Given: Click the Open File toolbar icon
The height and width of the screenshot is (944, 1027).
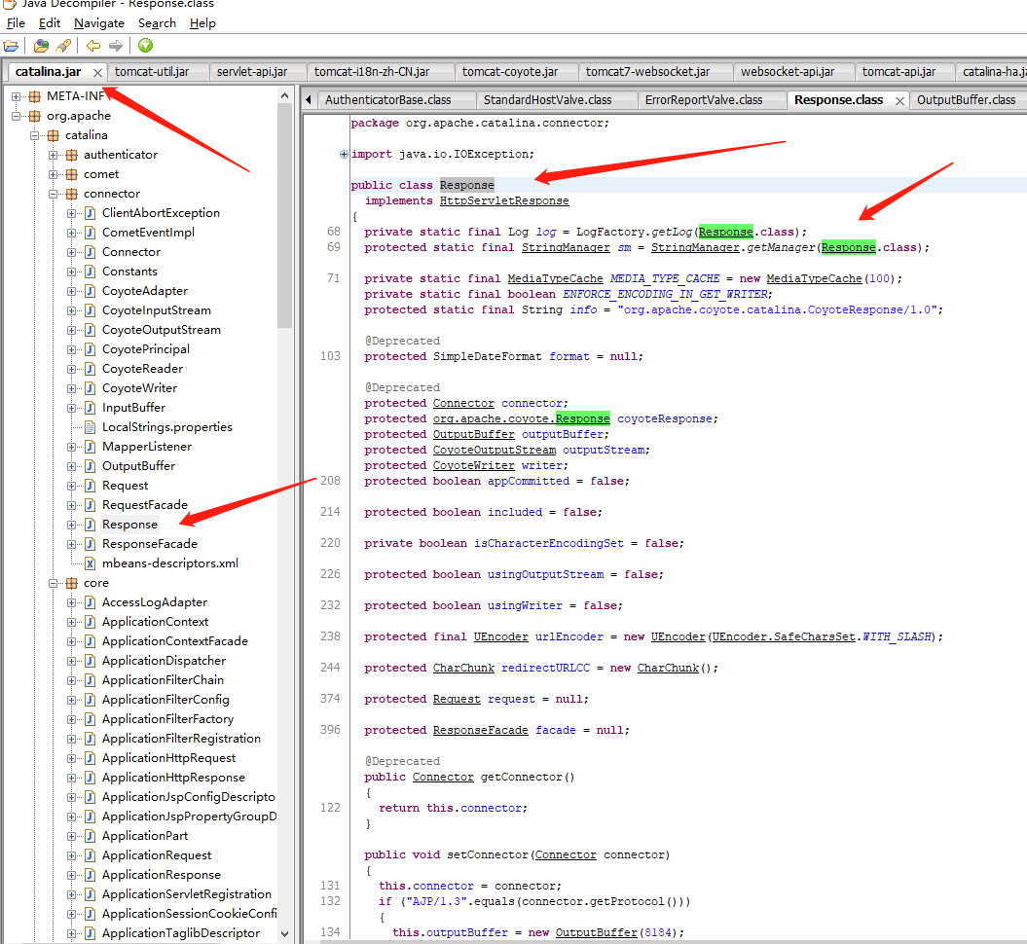Looking at the screenshot, I should tap(11, 46).
